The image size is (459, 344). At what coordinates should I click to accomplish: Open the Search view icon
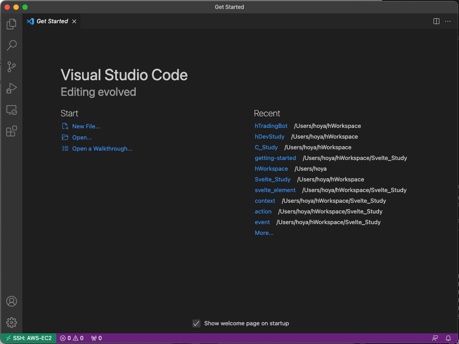pos(12,45)
